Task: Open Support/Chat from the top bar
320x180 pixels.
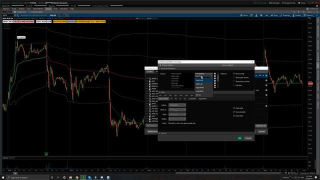Action: point(289,3)
